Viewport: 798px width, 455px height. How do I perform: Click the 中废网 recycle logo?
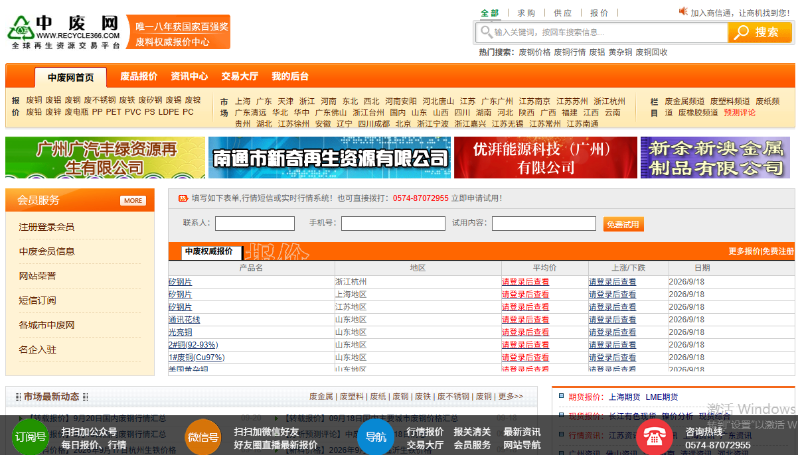pos(64,32)
